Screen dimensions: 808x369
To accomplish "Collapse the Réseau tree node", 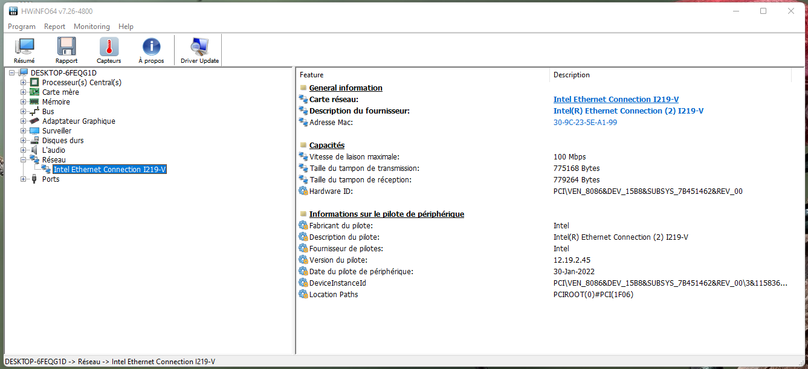I will coord(24,160).
